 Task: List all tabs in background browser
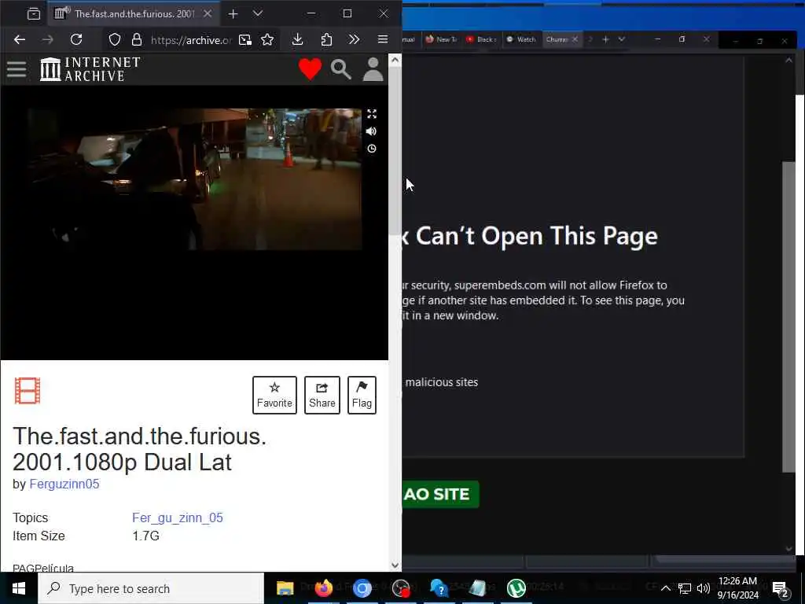point(622,39)
